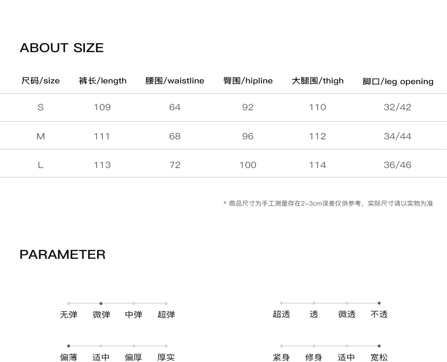Select the 偏薄 thickness dot
Screen dimensions: 447x362
tap(69, 346)
